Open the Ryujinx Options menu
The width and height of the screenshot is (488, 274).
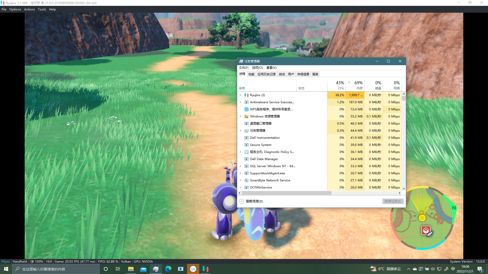[x=15, y=9]
